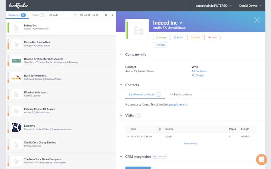This screenshot has height=169, width=271.
Task: Collapse the CRM Integration section
Action: click(121, 157)
